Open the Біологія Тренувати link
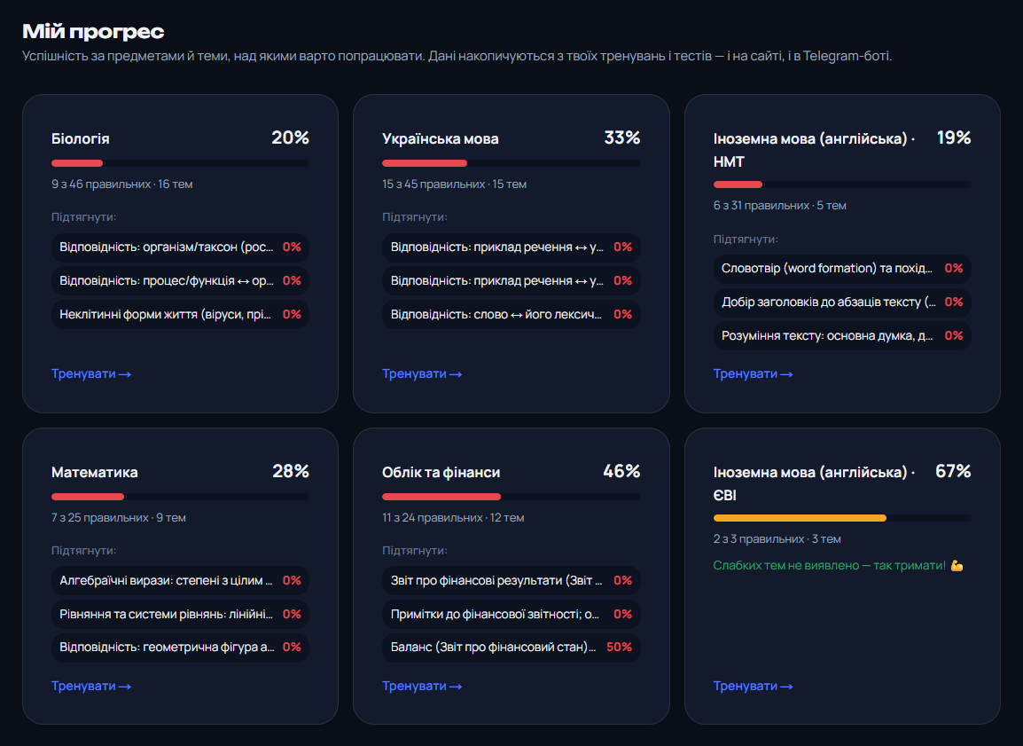 pyautogui.click(x=91, y=374)
